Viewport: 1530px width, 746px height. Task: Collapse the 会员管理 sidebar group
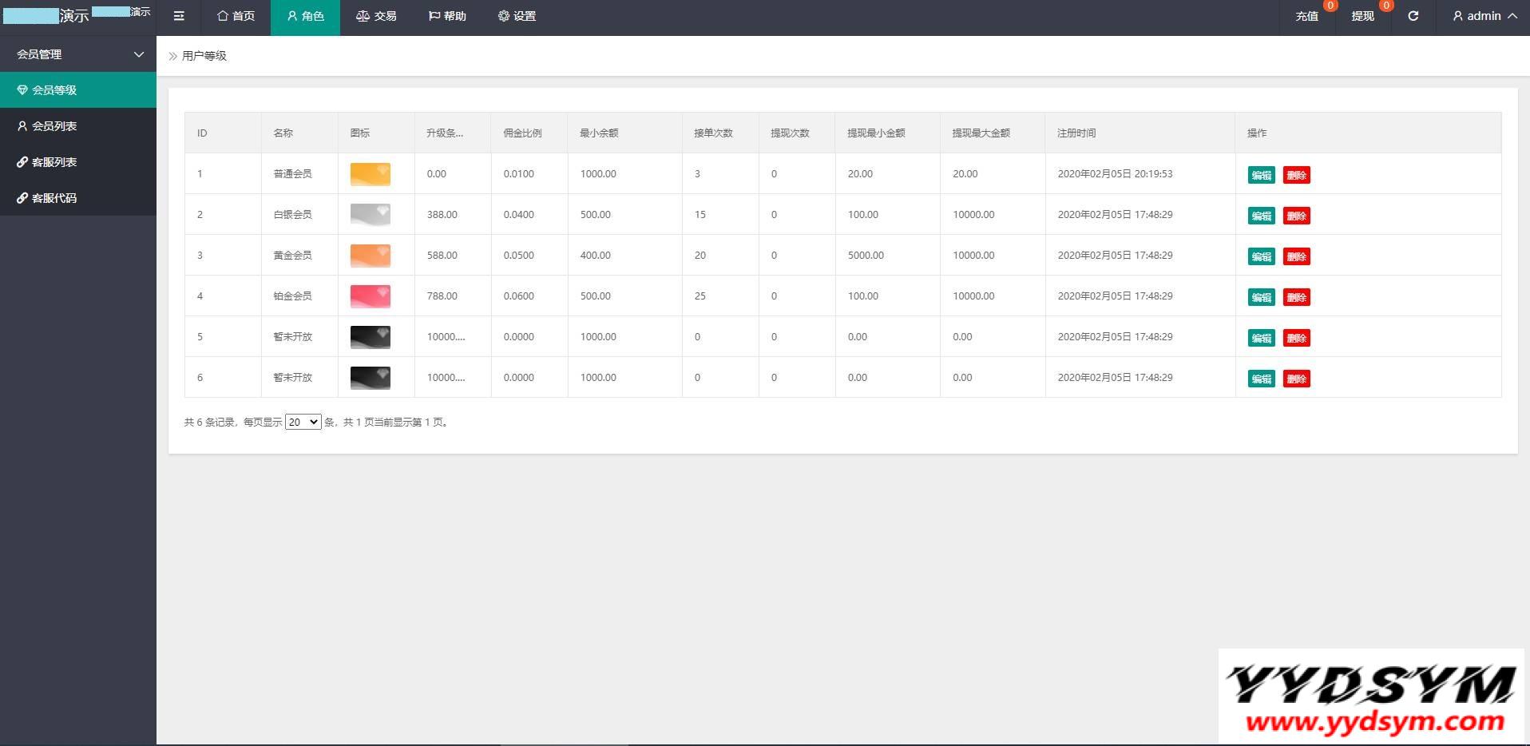pos(78,54)
